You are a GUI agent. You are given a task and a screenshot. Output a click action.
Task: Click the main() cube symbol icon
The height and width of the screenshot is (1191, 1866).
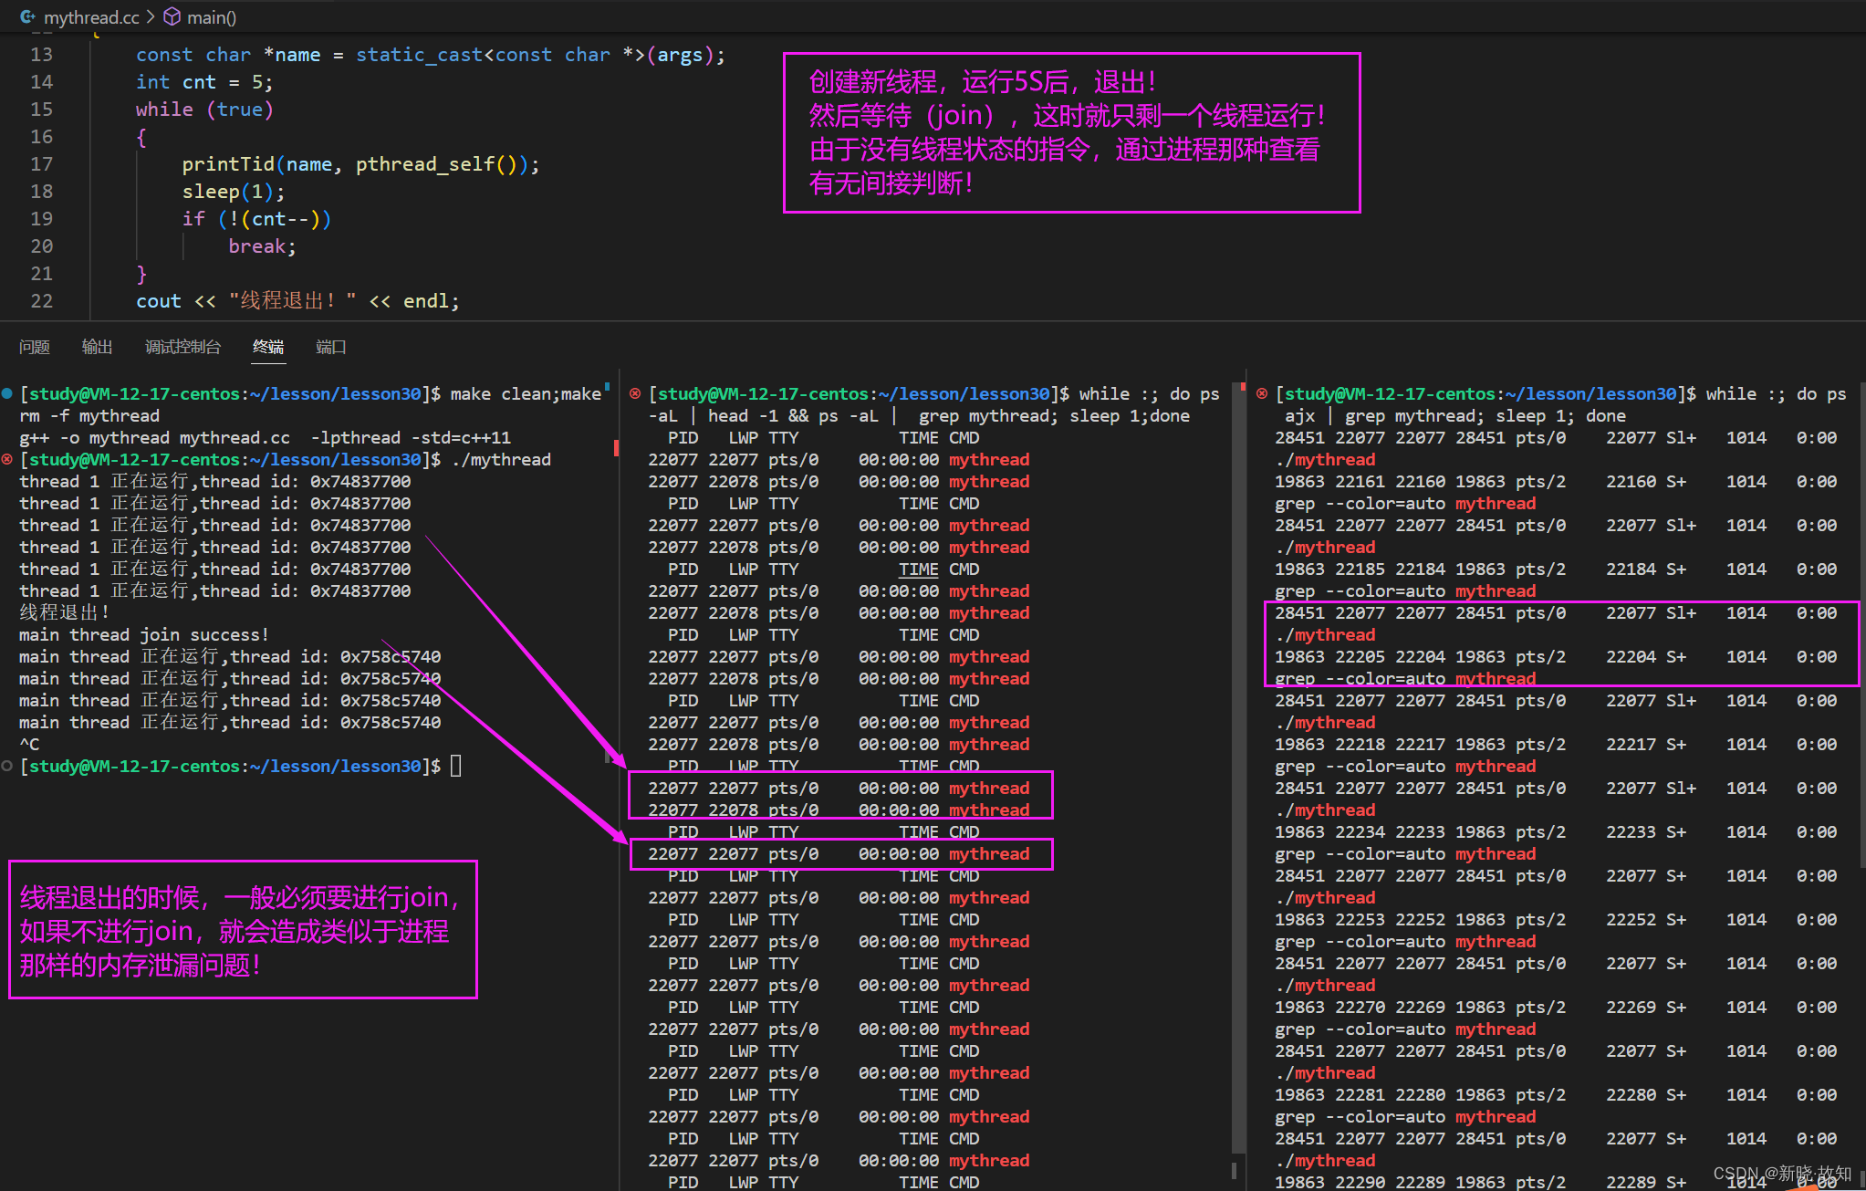[x=172, y=16]
